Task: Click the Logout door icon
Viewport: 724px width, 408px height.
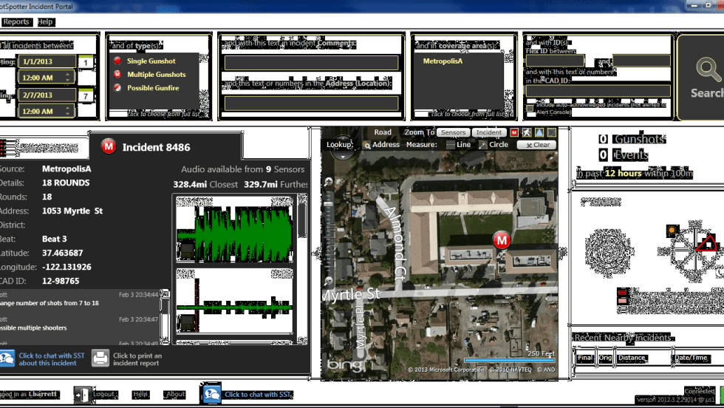Action: [82, 394]
